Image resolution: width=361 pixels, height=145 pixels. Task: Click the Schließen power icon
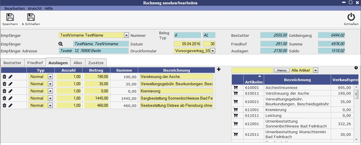tap(351, 17)
